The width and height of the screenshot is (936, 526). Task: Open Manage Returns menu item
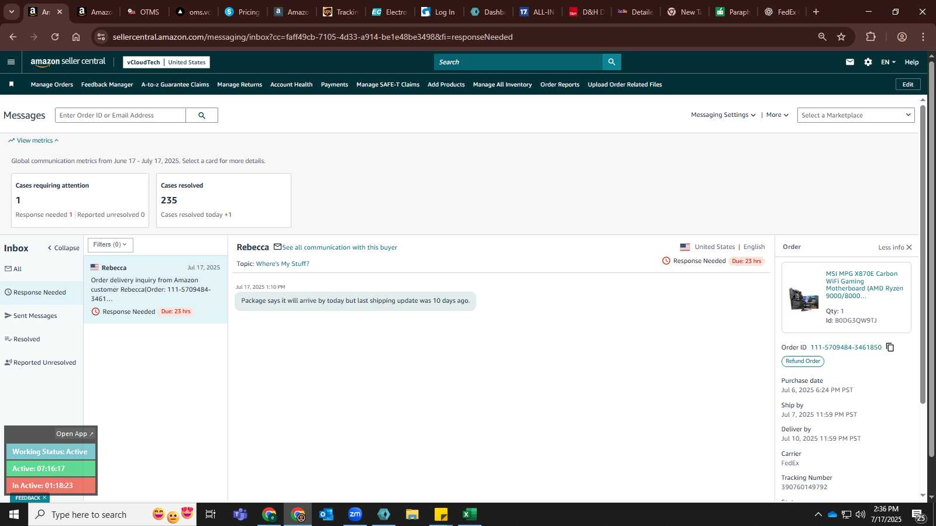point(240,85)
